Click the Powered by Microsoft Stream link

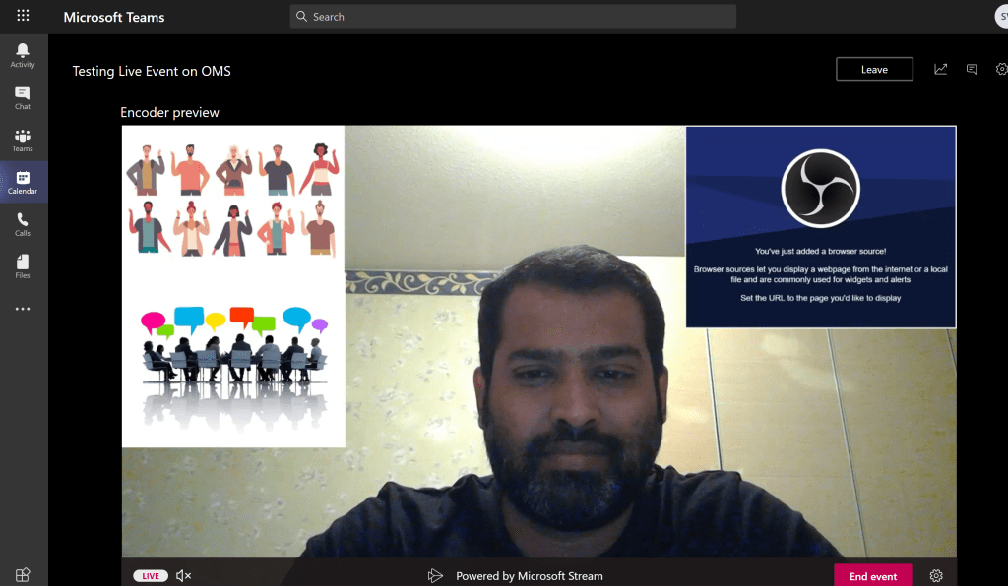(529, 576)
